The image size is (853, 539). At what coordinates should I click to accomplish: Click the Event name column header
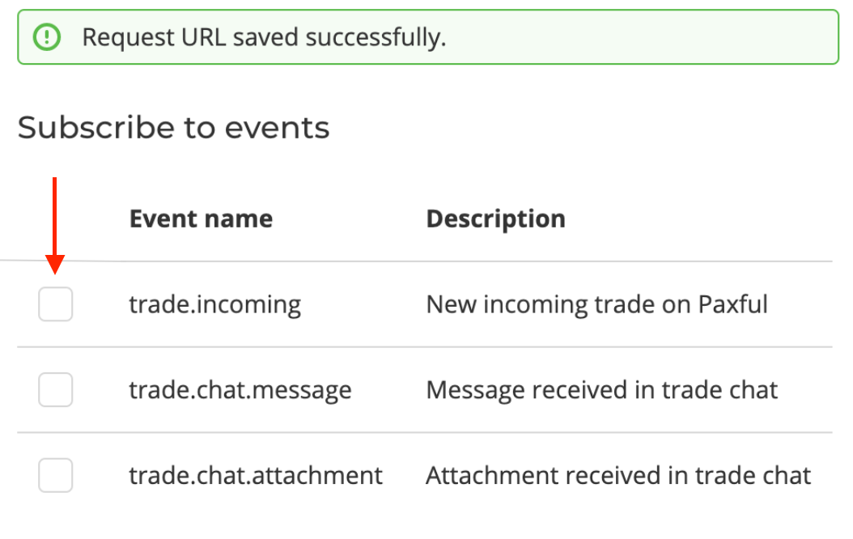coord(201,219)
